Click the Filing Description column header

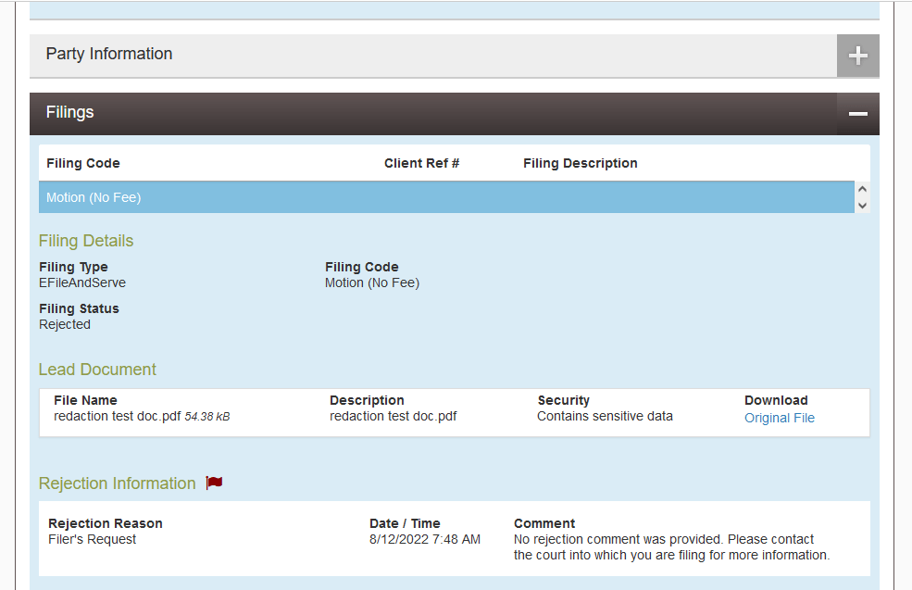point(581,163)
